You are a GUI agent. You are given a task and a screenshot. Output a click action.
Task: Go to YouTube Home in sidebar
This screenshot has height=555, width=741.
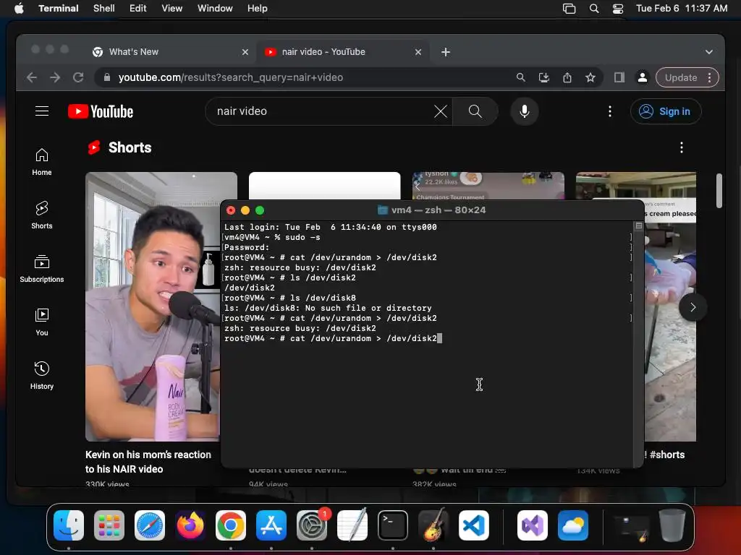[42, 162]
